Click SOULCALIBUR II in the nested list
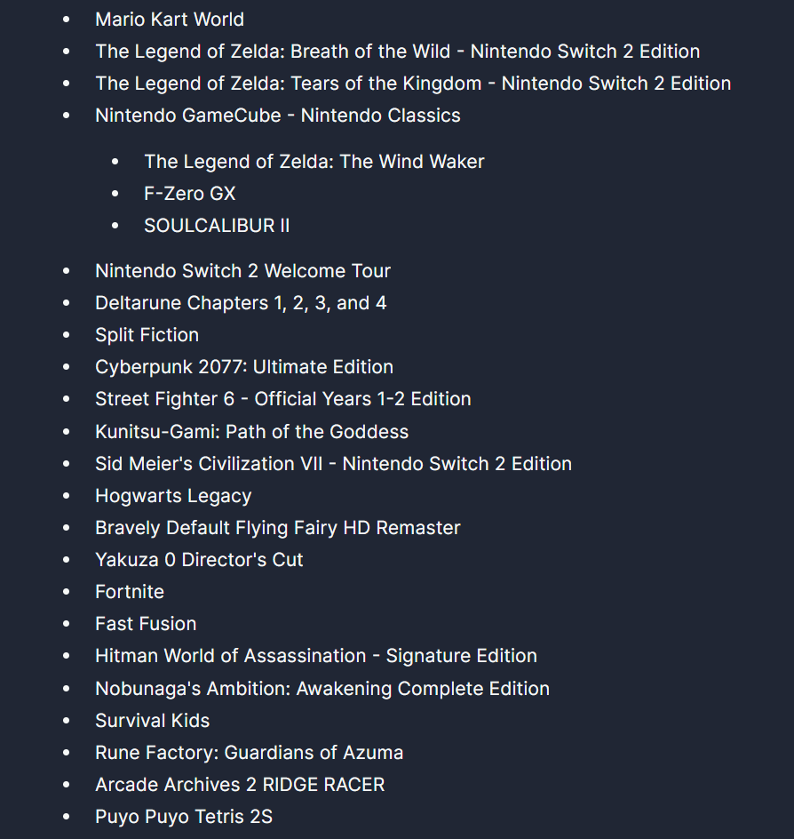Viewport: 794px width, 839px height. (217, 226)
